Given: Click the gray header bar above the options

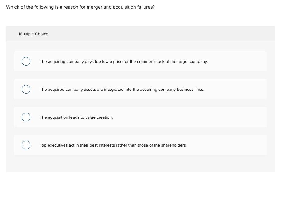Looking at the screenshot, I should [x=140, y=34].
